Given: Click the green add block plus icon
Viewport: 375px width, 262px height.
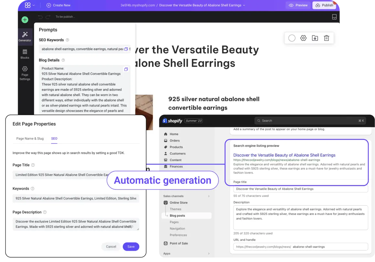Looking at the screenshot, I should 25,20.
